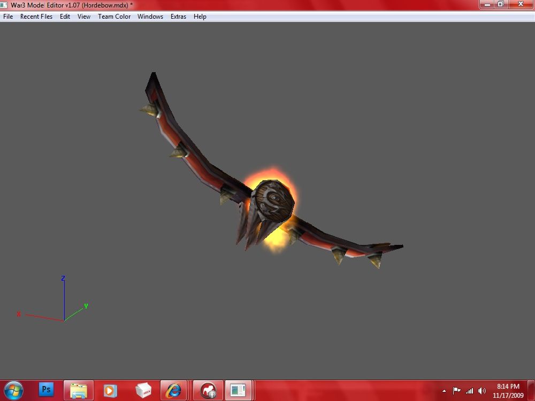This screenshot has height=401, width=535.
Task: Open Windows Explorer from the taskbar
Action: click(79, 390)
